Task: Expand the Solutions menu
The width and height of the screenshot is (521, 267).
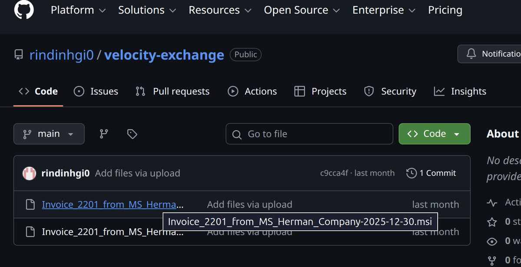Action: (x=147, y=10)
